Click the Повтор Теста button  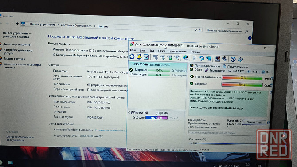pyautogui.click(x=254, y=123)
